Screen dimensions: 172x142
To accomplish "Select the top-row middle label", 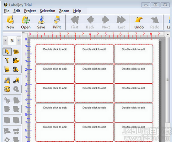I will (94, 54).
